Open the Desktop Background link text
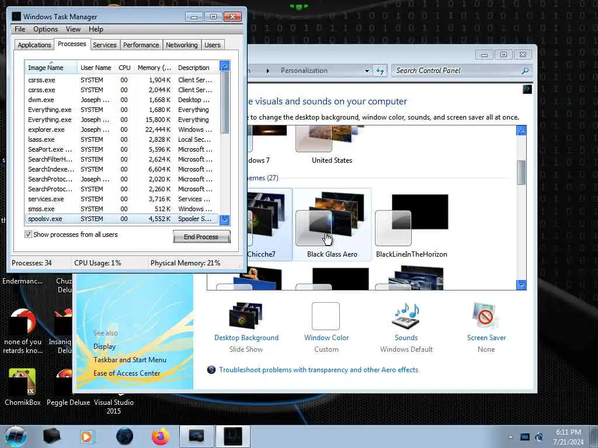The width and height of the screenshot is (598, 448). click(246, 338)
